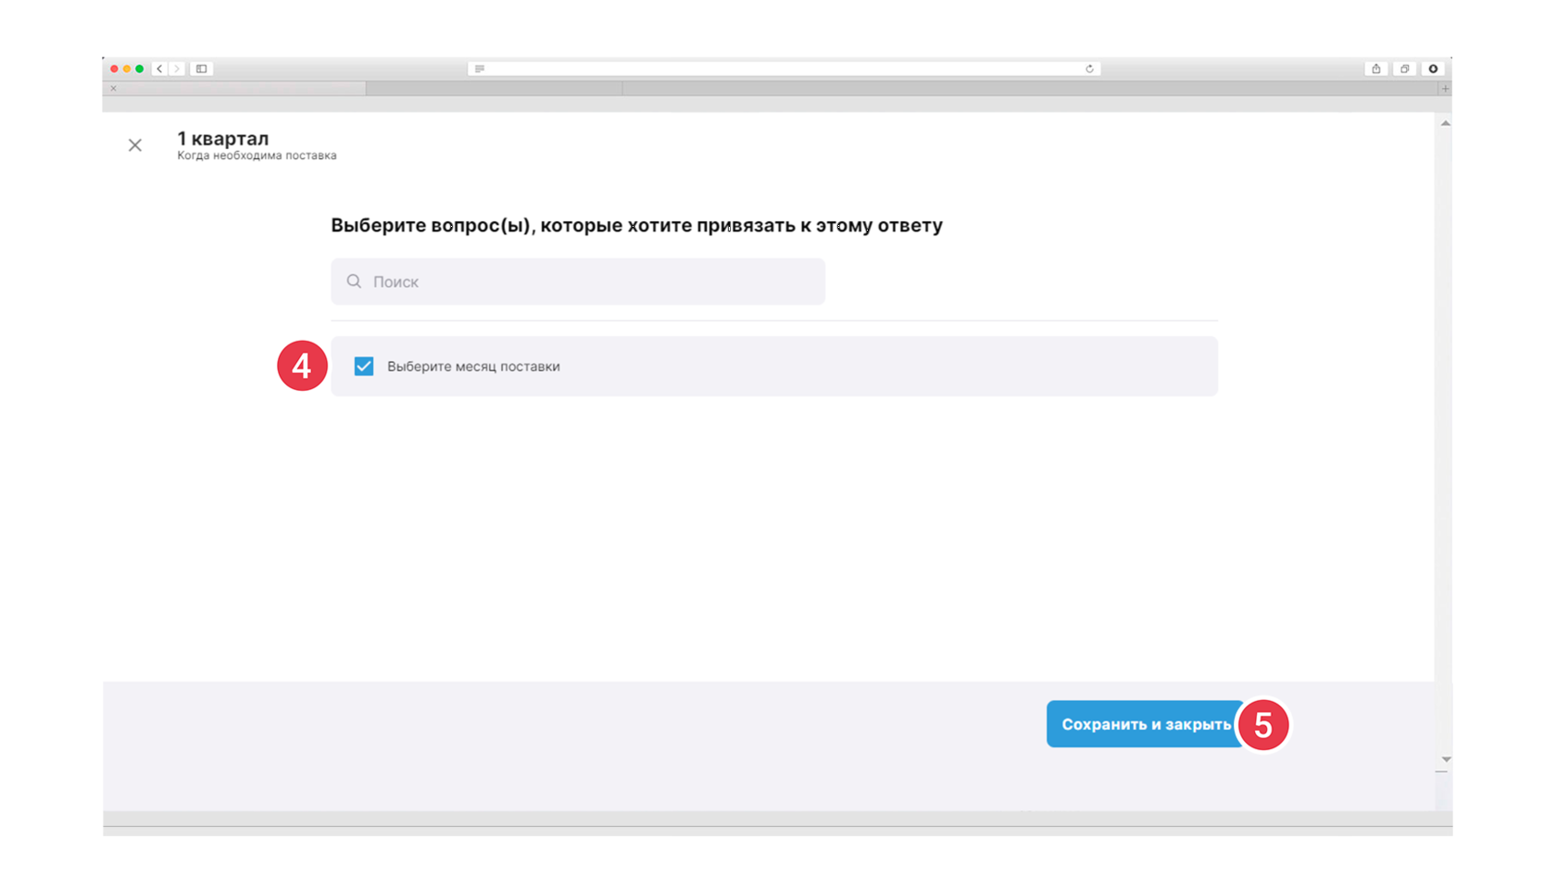Toggle the browser sidebar icon
The height and width of the screenshot is (889, 1556).
(x=201, y=69)
